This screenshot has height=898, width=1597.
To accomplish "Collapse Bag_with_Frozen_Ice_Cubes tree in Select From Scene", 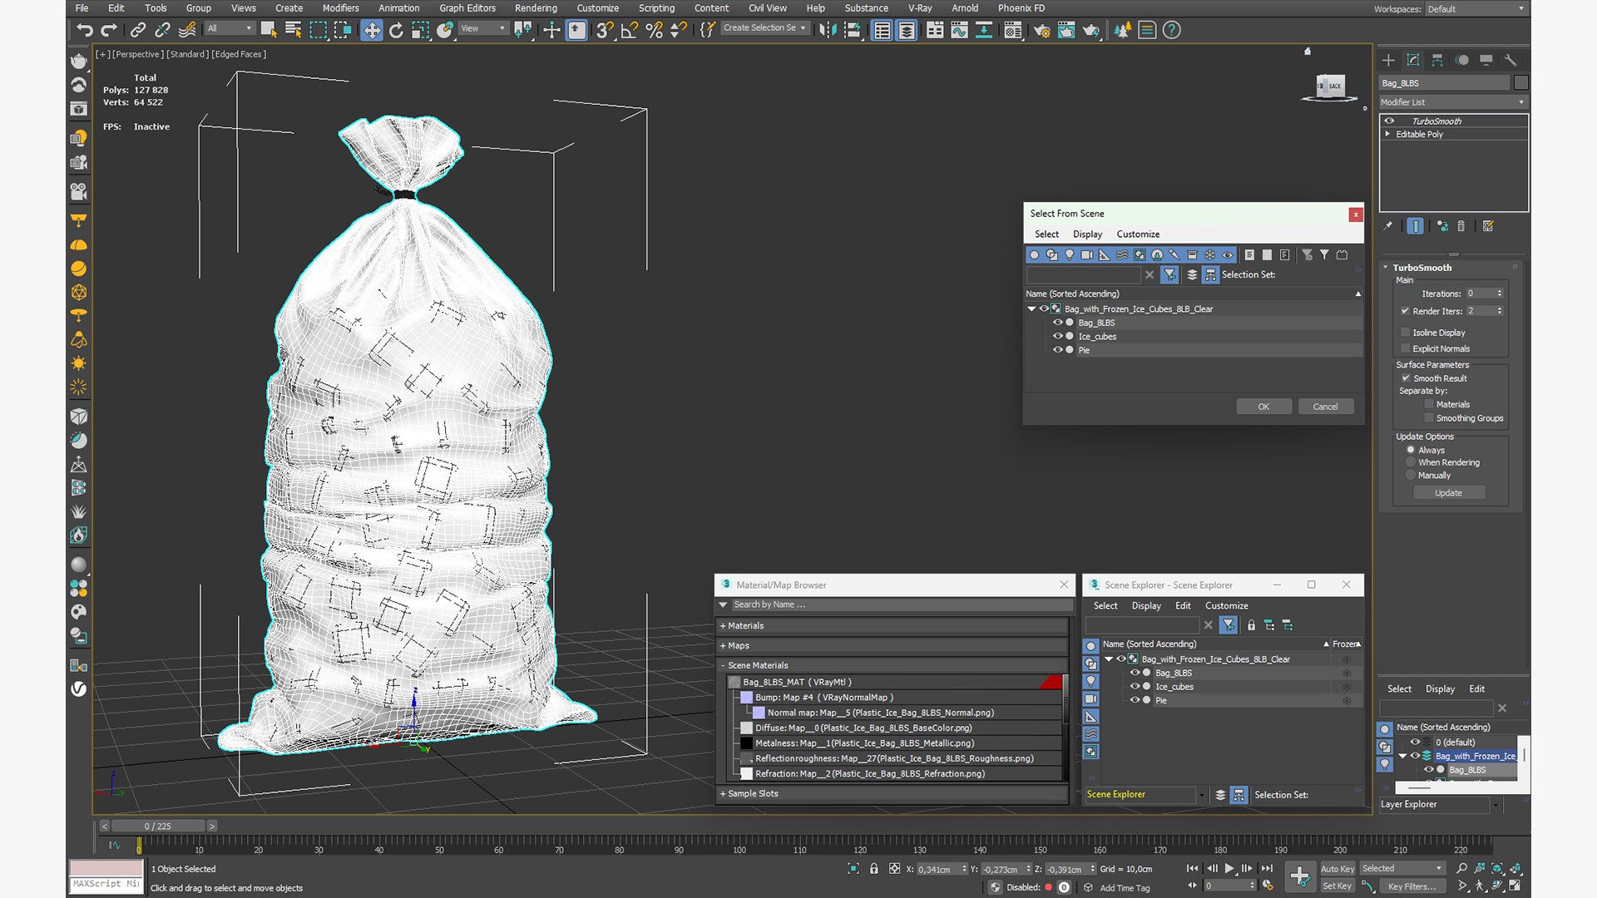I will point(1031,309).
